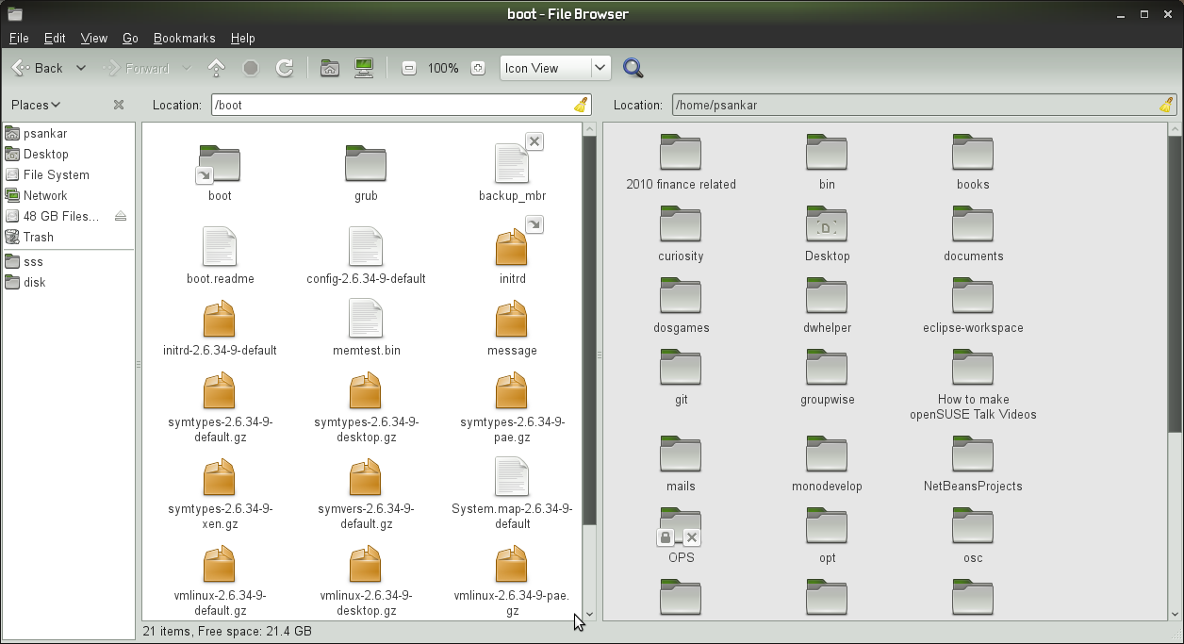Click the Home folder toolbar icon
This screenshot has width=1184, height=644.
click(x=329, y=68)
